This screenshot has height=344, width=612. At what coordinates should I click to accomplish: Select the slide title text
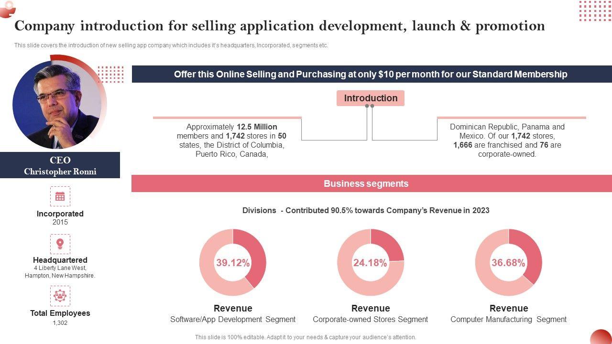[x=280, y=26]
